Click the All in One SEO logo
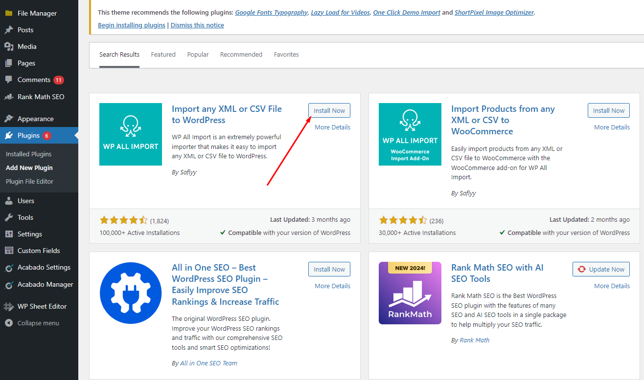644x380 pixels. coord(131,293)
